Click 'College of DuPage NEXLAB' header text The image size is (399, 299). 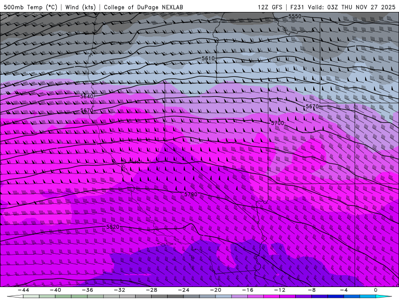tap(143, 7)
